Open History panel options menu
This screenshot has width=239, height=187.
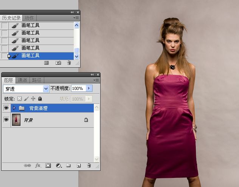point(76,18)
